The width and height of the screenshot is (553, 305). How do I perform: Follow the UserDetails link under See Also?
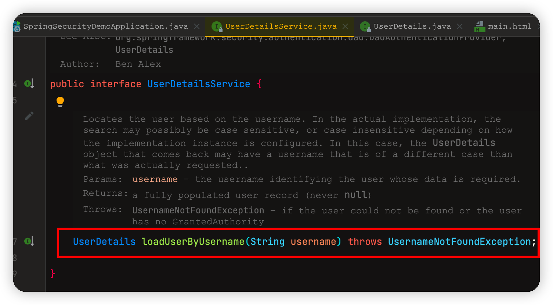tap(144, 50)
